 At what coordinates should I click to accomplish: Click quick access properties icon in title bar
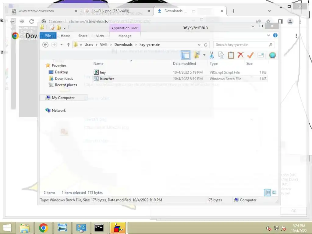(x=52, y=27)
